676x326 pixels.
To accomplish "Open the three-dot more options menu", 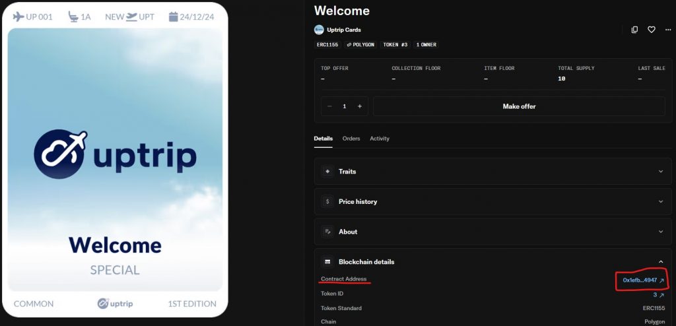I will (668, 30).
